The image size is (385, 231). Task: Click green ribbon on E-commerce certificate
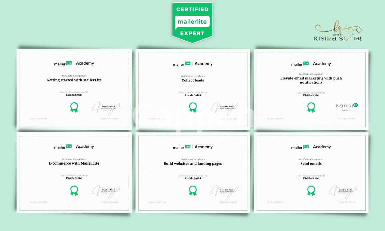[74, 190]
